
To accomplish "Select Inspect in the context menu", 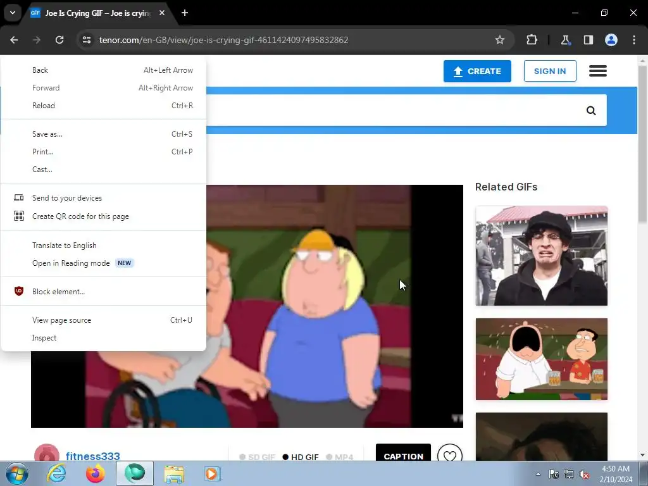I will click(x=103, y=338).
